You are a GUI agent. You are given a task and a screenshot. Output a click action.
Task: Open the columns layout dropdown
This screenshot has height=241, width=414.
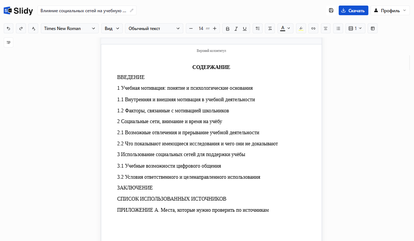pos(355,29)
